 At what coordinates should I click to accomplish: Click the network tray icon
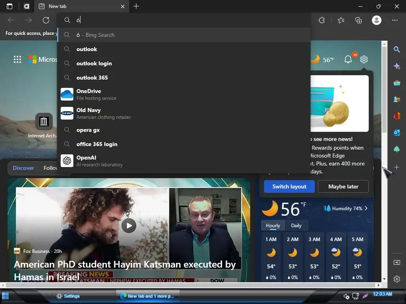(356, 296)
